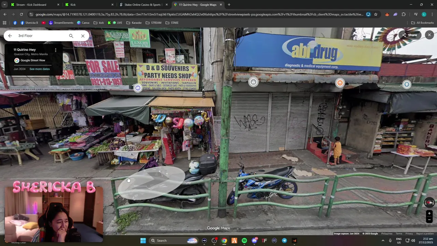Screen dimensions: 437x246
Task: Select the '11 Quirino Hwy - Google Maps' tab
Action: click(x=198, y=5)
